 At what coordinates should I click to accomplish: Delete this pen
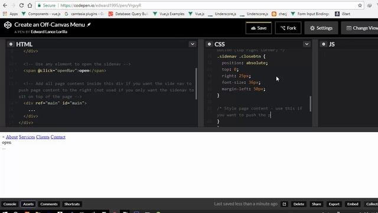(x=299, y=204)
